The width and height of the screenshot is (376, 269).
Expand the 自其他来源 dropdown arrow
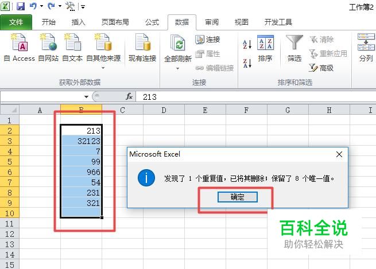(103, 68)
